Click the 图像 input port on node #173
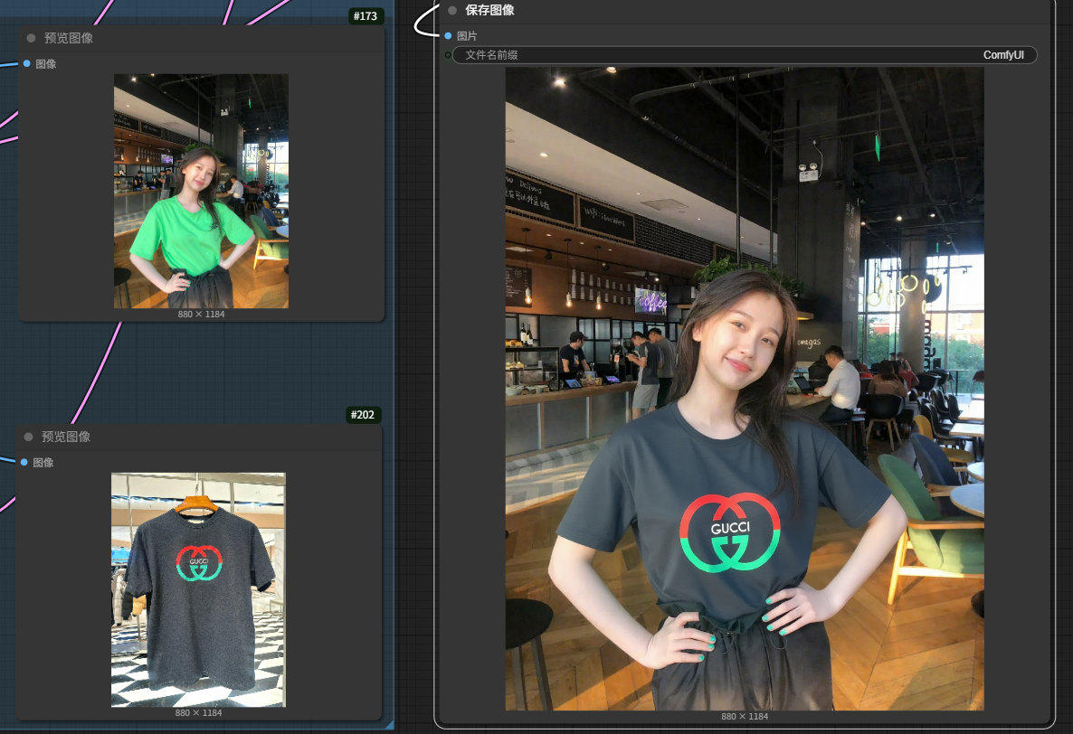Screen dimensions: 1073x734 coord(27,63)
